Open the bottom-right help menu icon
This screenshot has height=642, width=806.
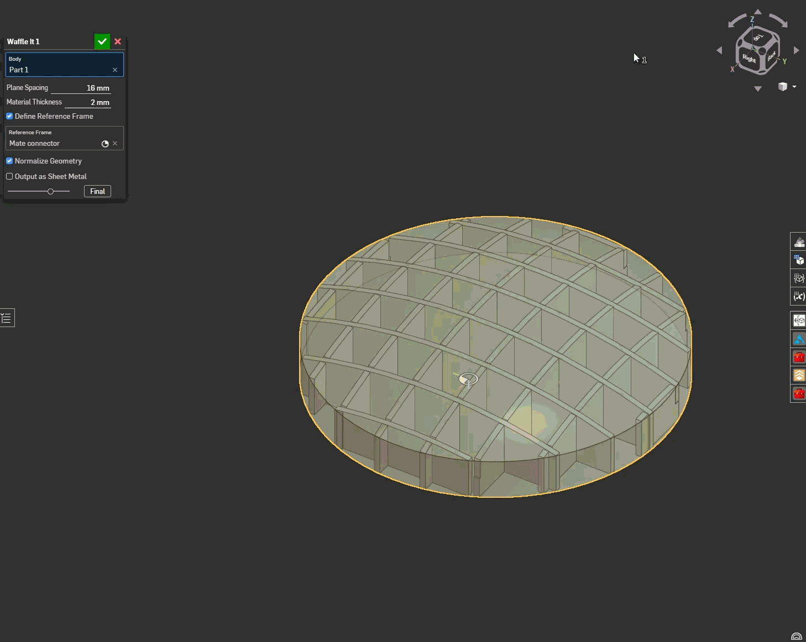(x=798, y=636)
